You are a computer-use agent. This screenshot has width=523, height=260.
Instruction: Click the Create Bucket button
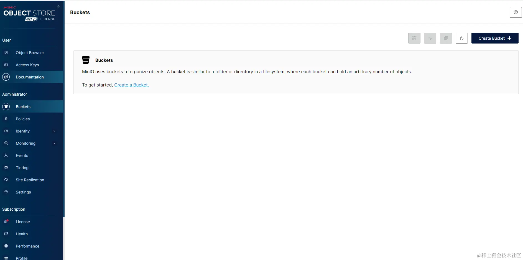pyautogui.click(x=495, y=38)
